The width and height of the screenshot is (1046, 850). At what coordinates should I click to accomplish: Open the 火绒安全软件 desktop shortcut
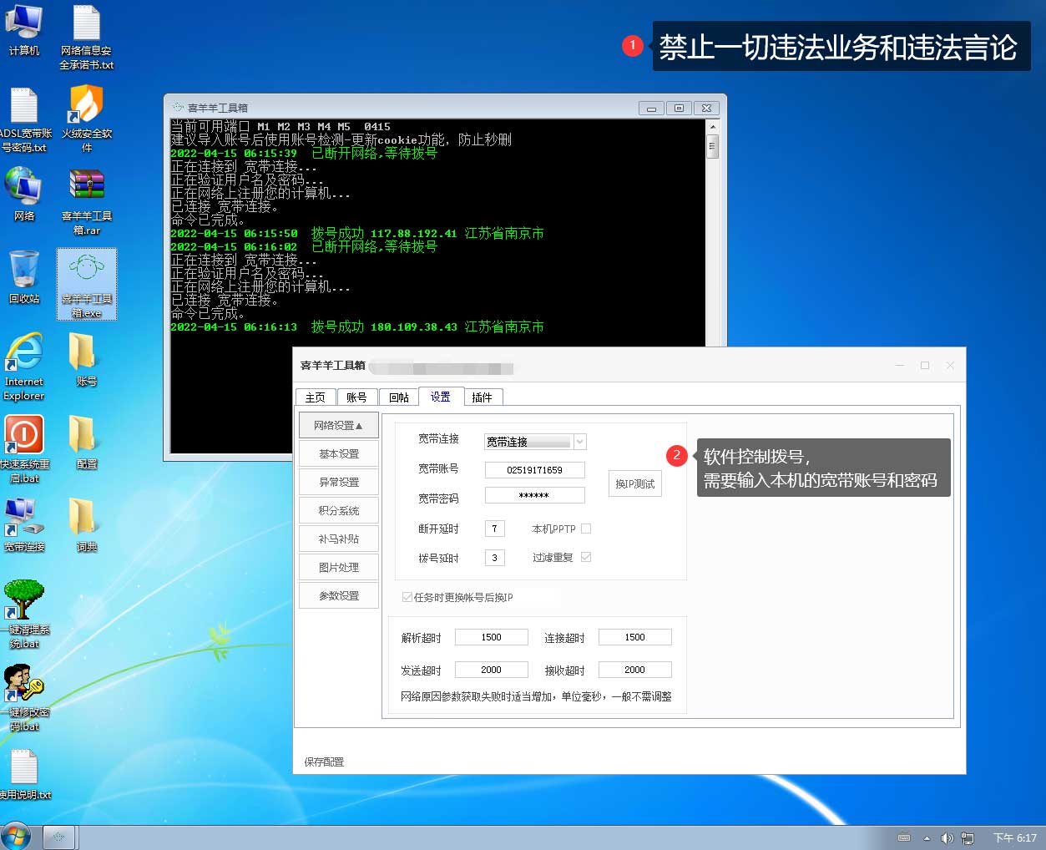pos(86,107)
